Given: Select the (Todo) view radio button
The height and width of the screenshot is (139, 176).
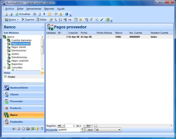Looking at the screenshot, I should 5,77.
